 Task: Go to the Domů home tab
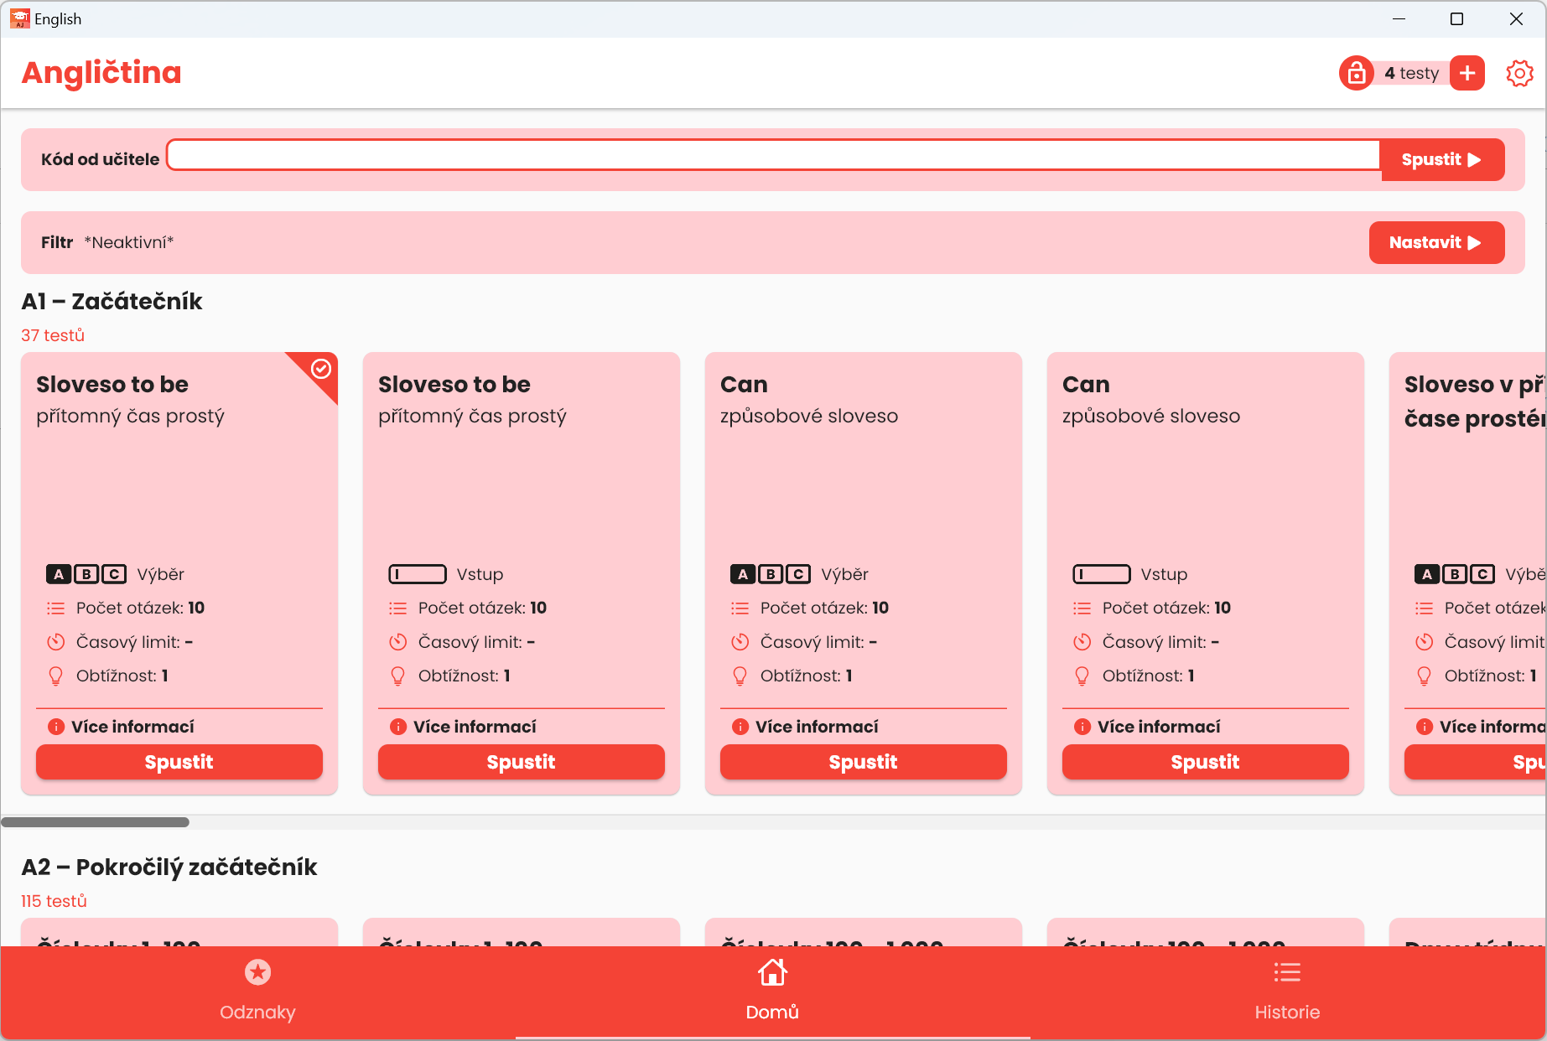(772, 992)
